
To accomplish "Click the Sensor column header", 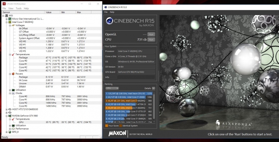I will [x=23, y=12].
